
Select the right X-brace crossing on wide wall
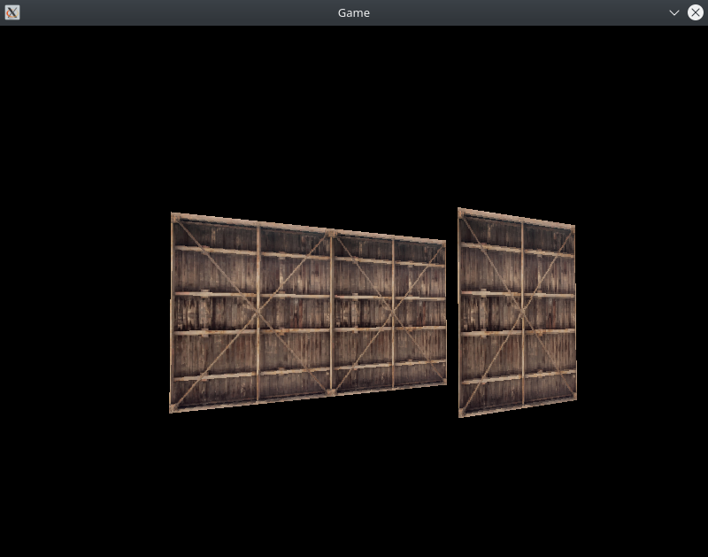pyautogui.click(x=394, y=312)
